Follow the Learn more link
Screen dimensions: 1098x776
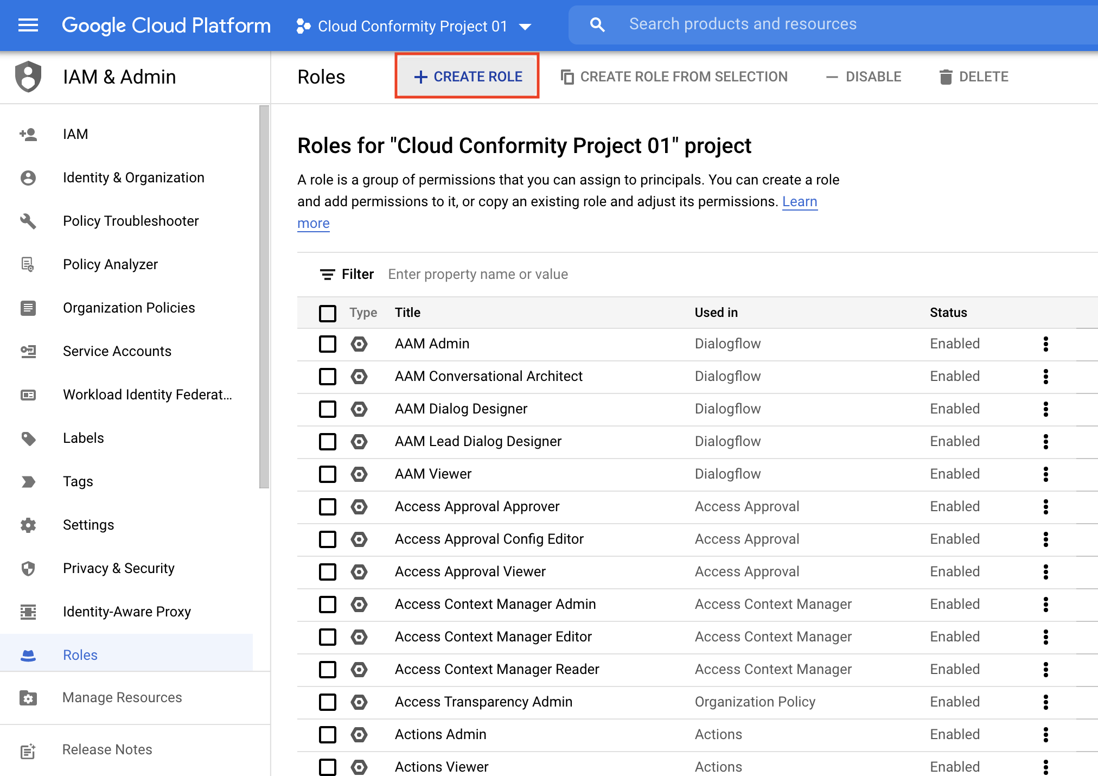pos(799,202)
